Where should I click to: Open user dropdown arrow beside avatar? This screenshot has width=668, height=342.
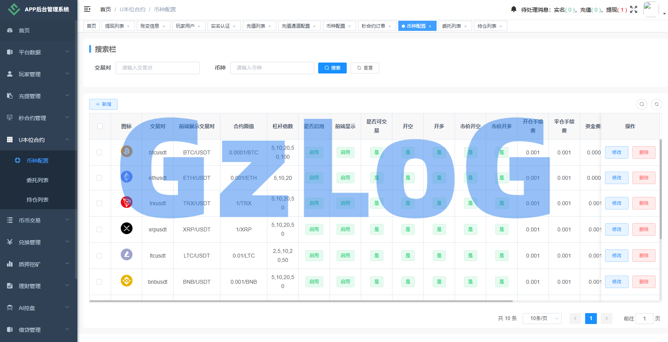coord(664,13)
